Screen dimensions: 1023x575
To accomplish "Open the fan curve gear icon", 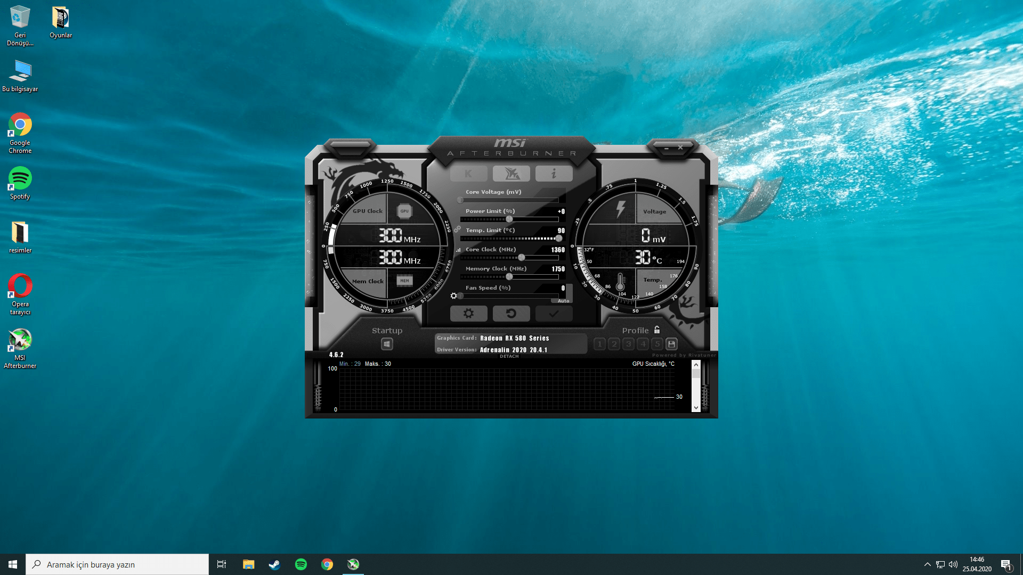I will coord(453,296).
